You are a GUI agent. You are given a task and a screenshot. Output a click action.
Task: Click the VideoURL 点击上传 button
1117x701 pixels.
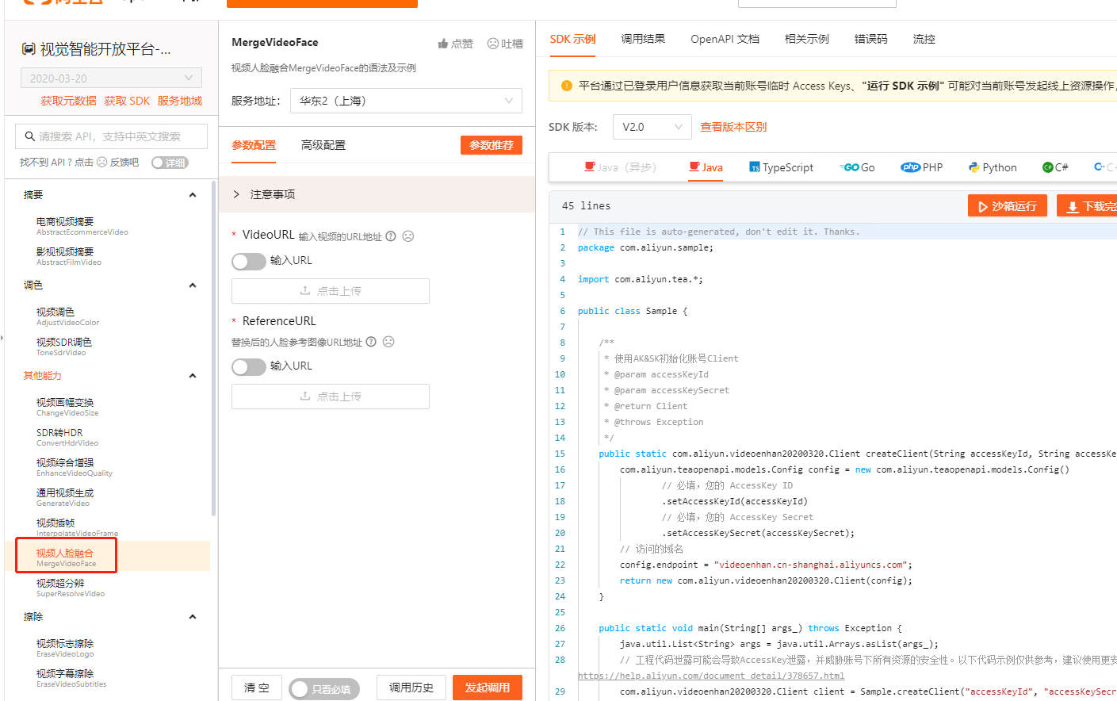(331, 291)
